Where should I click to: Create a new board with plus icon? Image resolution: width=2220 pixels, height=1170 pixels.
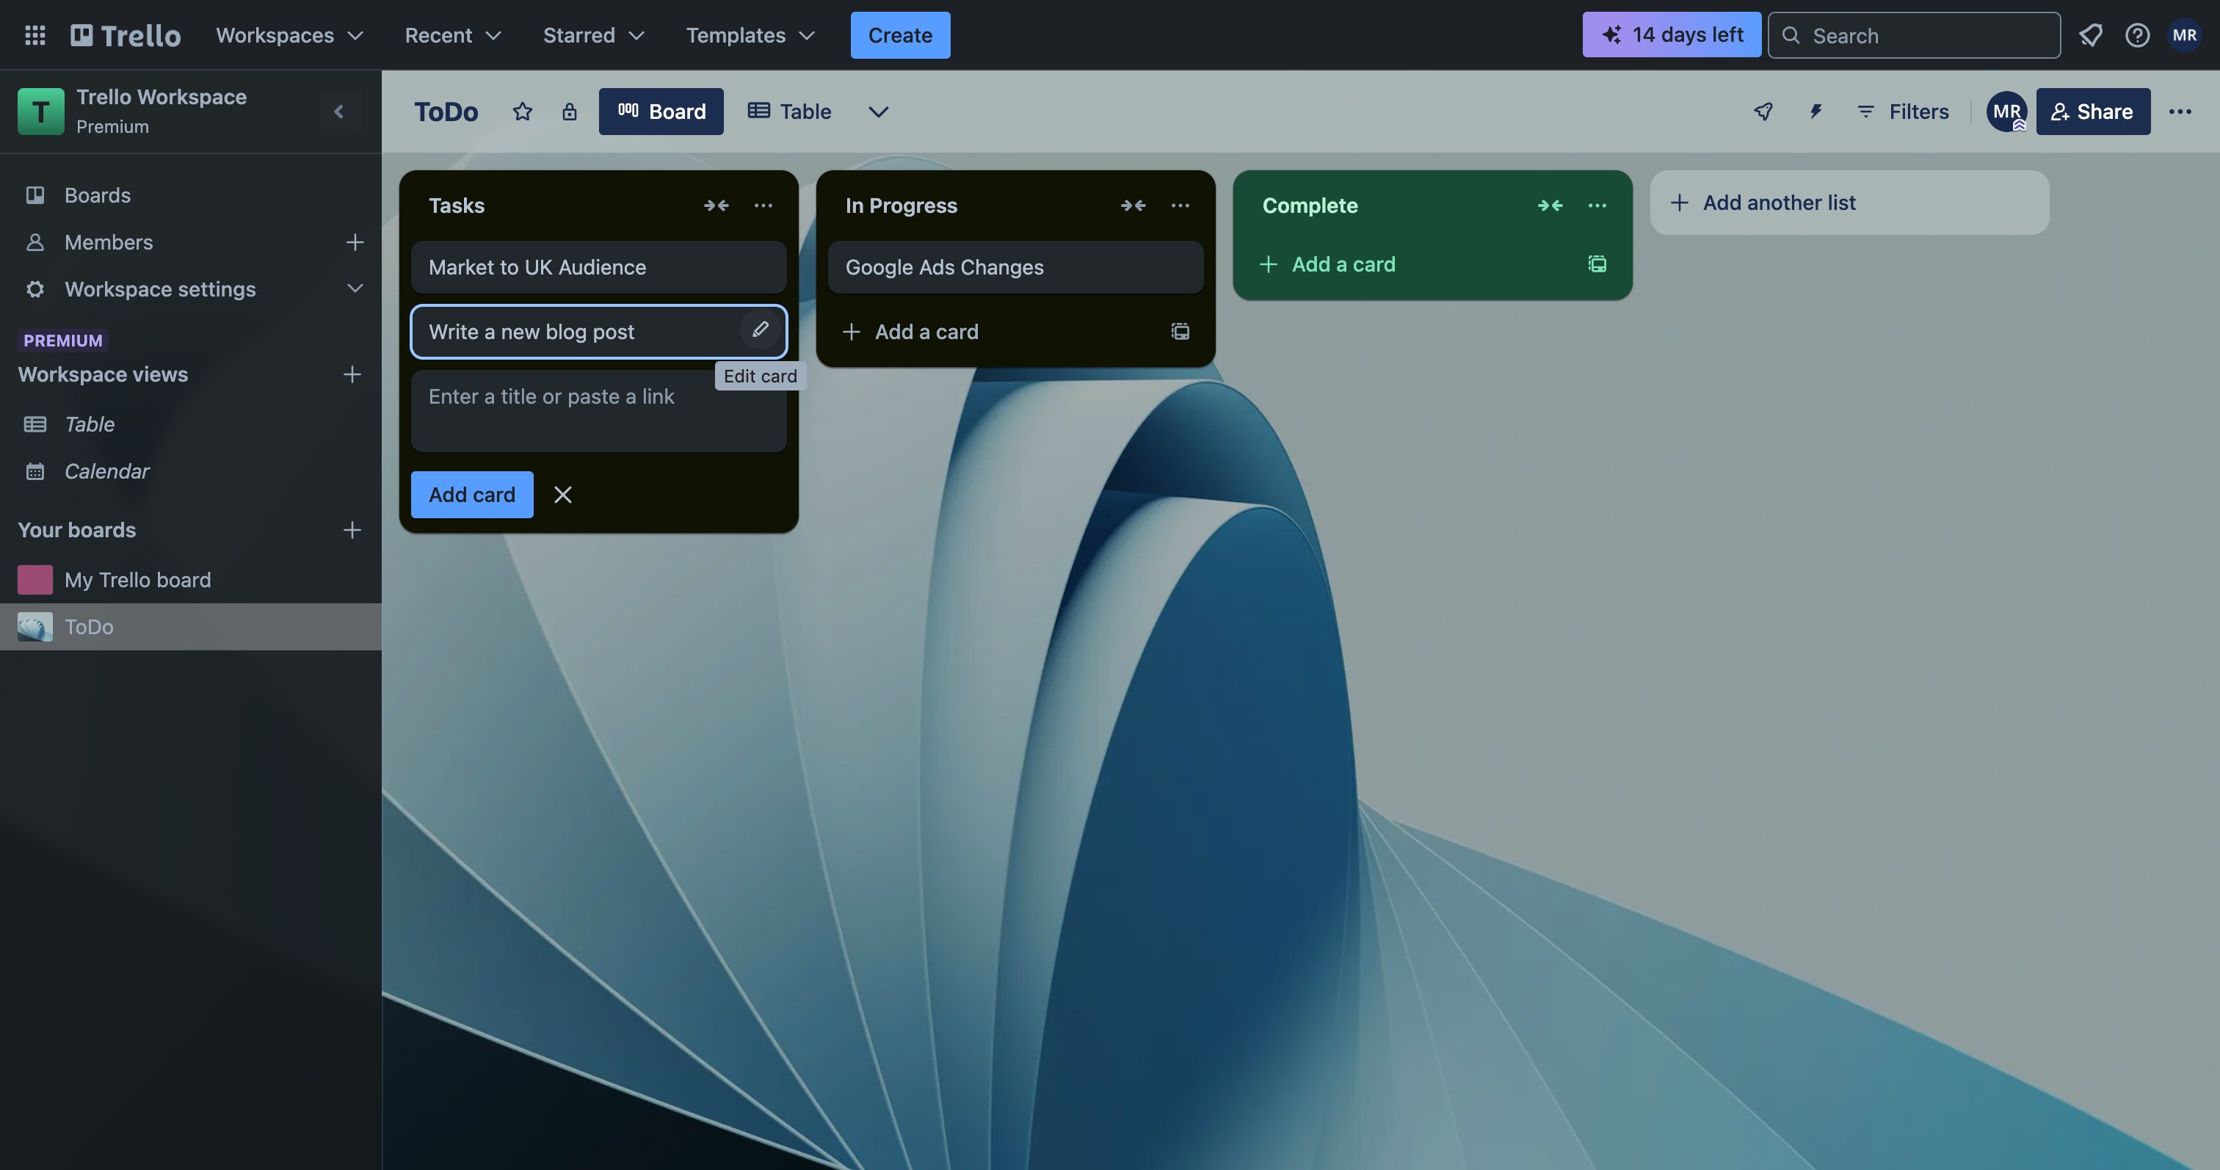point(352,530)
